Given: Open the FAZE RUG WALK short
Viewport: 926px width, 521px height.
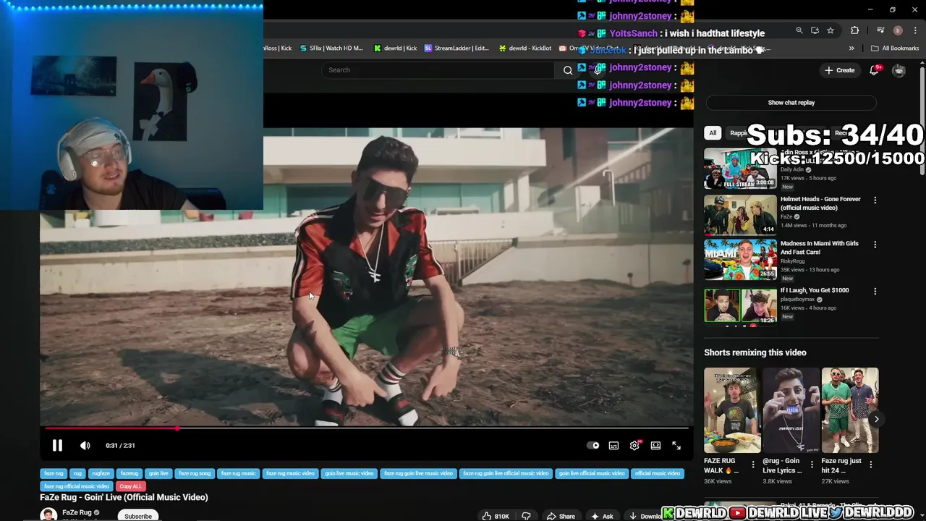Looking at the screenshot, I should click(x=732, y=410).
